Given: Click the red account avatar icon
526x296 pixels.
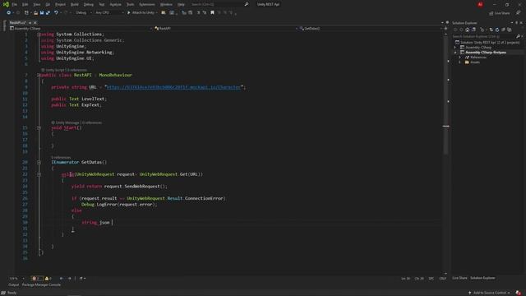Looking at the screenshot, I should 480,4.
